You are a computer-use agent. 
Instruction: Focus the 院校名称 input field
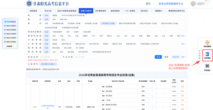[50, 57]
